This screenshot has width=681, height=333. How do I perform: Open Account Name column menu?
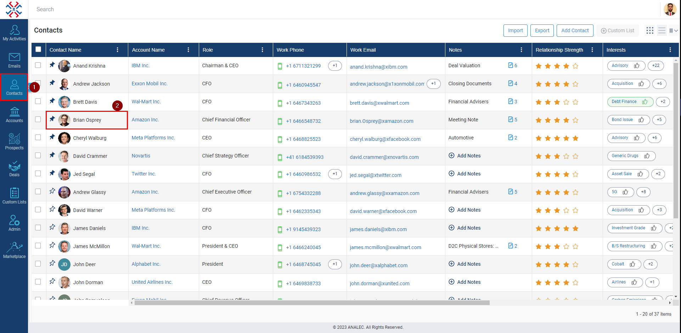[x=188, y=50]
